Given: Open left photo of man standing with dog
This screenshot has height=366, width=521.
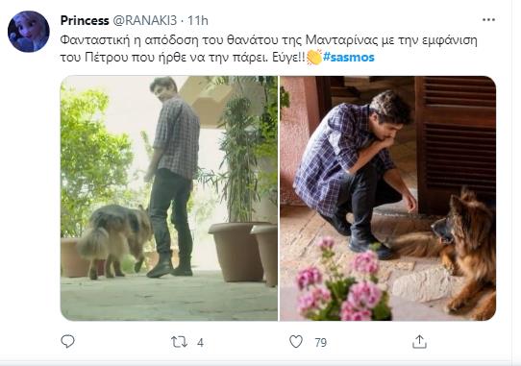Looking at the screenshot, I should tap(169, 198).
